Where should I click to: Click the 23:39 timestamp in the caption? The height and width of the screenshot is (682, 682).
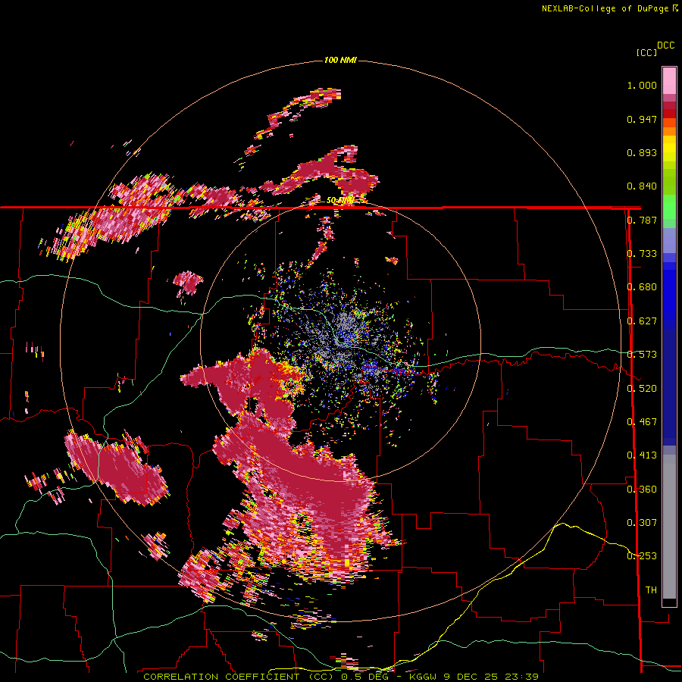[x=521, y=677]
